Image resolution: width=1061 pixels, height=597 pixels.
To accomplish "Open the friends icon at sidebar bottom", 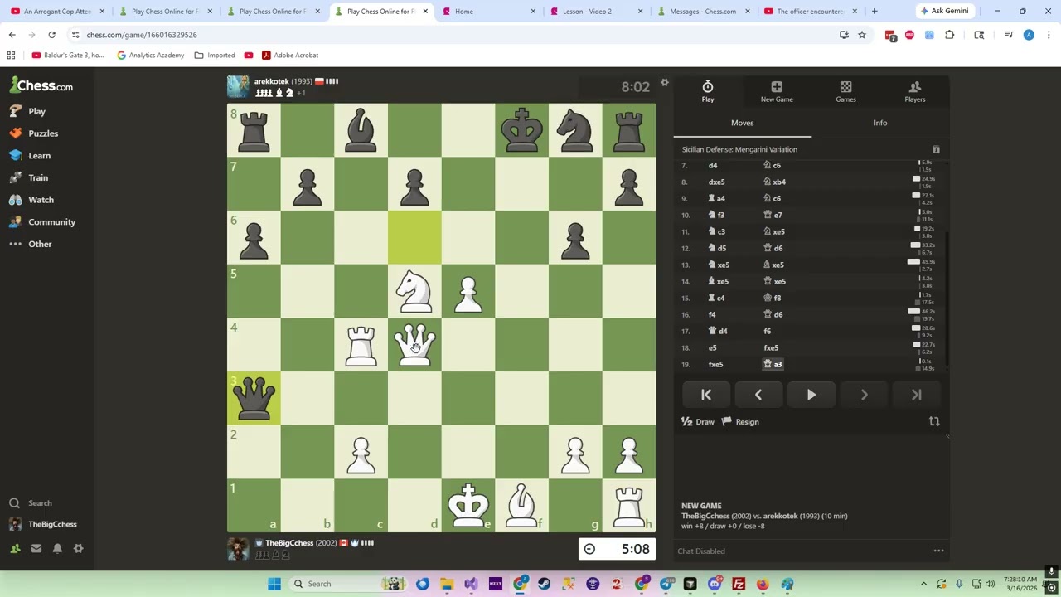I will coord(15,548).
